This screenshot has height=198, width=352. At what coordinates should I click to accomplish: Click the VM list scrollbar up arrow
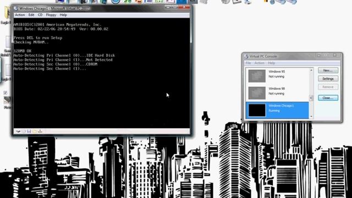tap(311, 70)
